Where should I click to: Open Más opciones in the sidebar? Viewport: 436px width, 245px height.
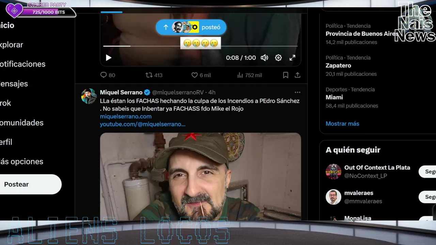click(21, 161)
